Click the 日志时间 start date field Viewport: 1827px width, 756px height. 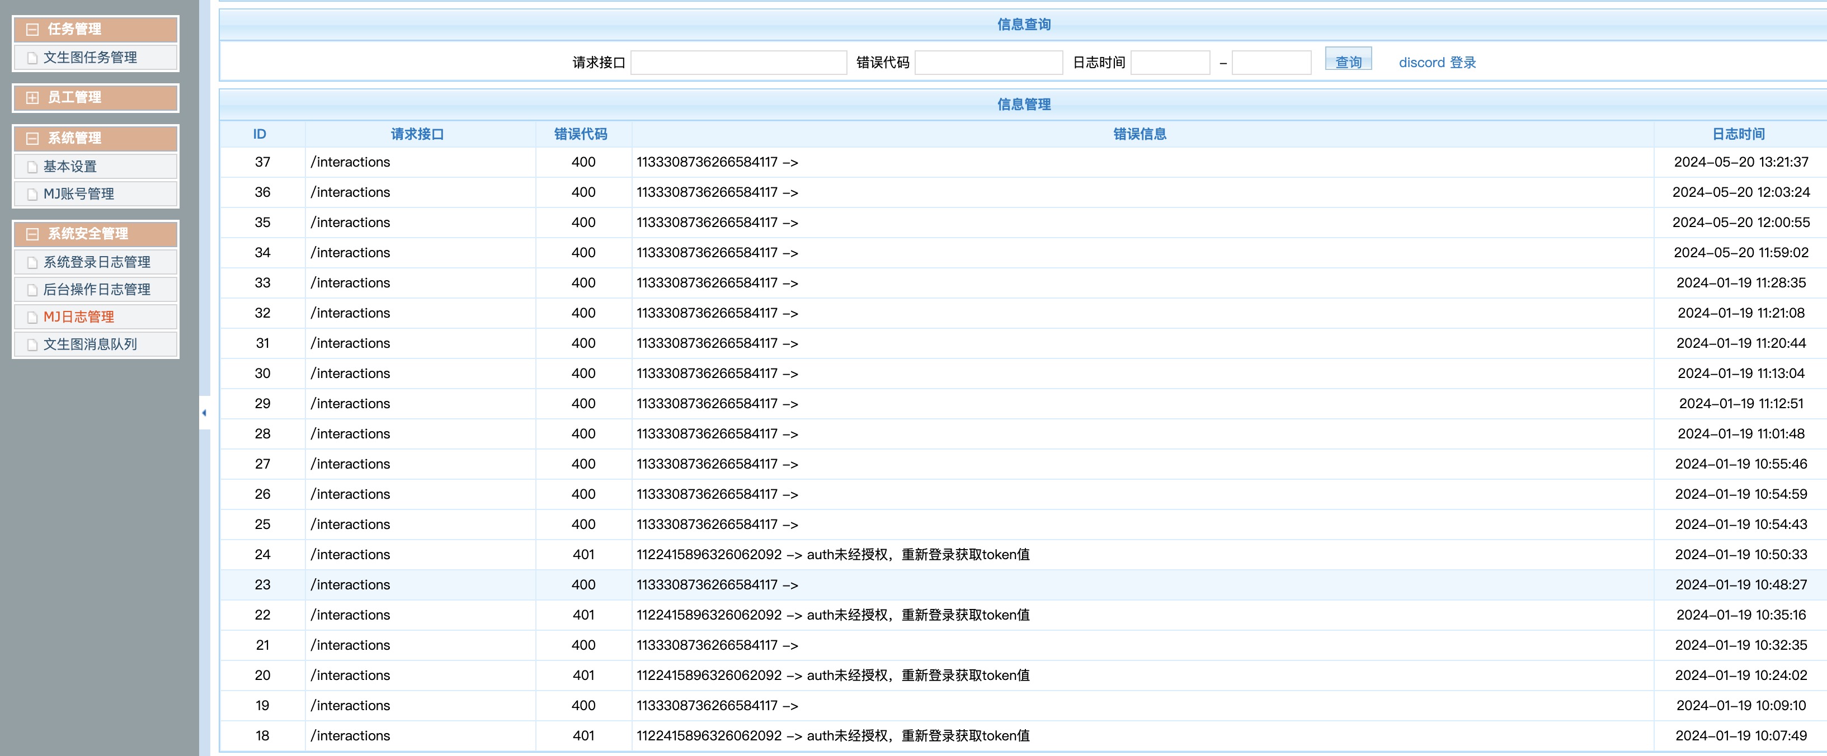pos(1170,63)
